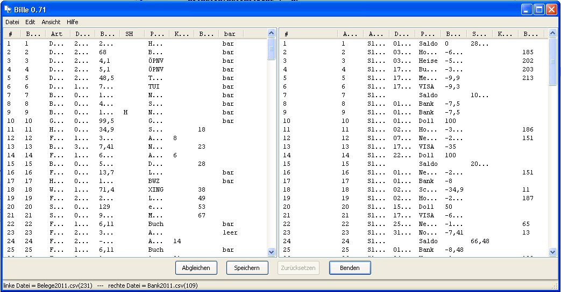The image size is (561, 292).
Task: Select the XING row in left table
Action: (x=156, y=189)
